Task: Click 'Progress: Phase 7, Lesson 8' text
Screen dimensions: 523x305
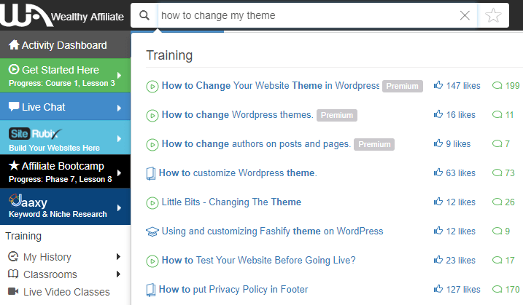Action: click(x=61, y=179)
